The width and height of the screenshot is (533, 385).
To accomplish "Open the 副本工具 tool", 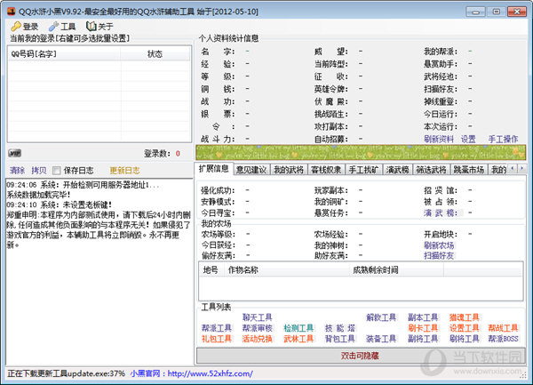I will [423, 317].
